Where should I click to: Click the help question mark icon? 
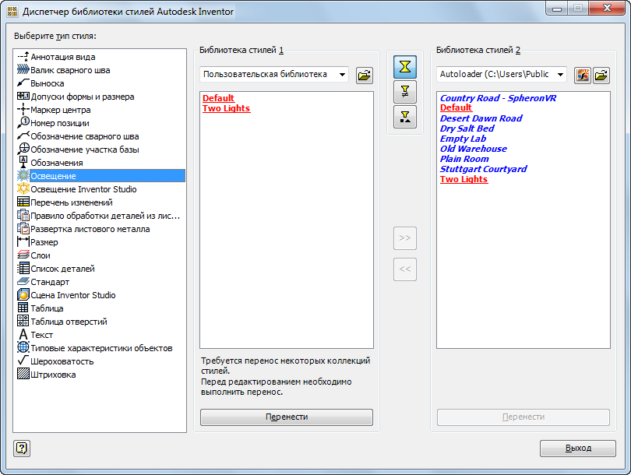[x=22, y=448]
